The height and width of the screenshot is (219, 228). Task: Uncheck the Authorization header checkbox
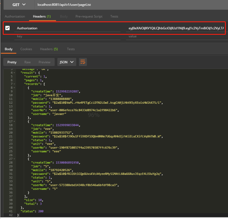(7, 28)
